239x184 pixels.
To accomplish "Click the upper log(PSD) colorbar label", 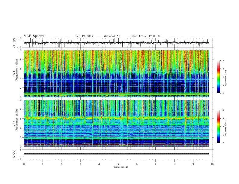I will [x=226, y=78].
